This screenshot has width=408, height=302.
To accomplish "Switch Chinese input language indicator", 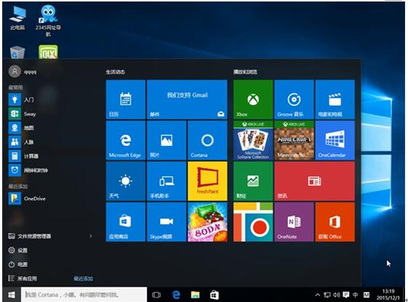I will pos(355,295).
